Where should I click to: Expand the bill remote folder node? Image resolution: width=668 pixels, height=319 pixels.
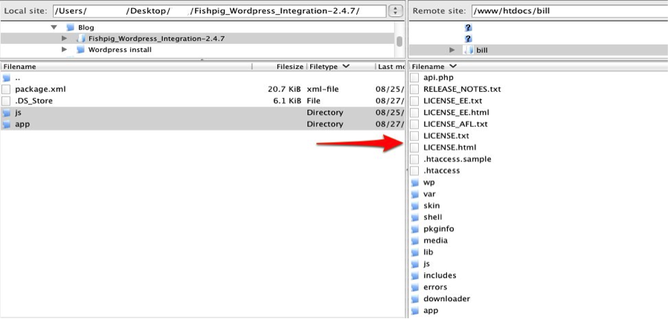pos(452,50)
